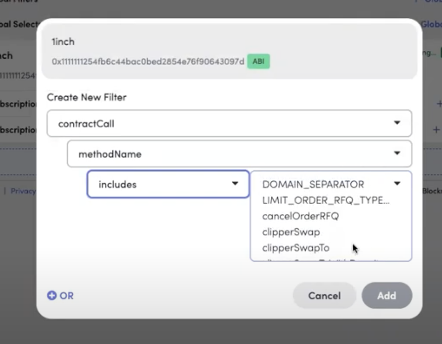
Task: Click the Blocks label on the right edge
Action: pos(435,191)
